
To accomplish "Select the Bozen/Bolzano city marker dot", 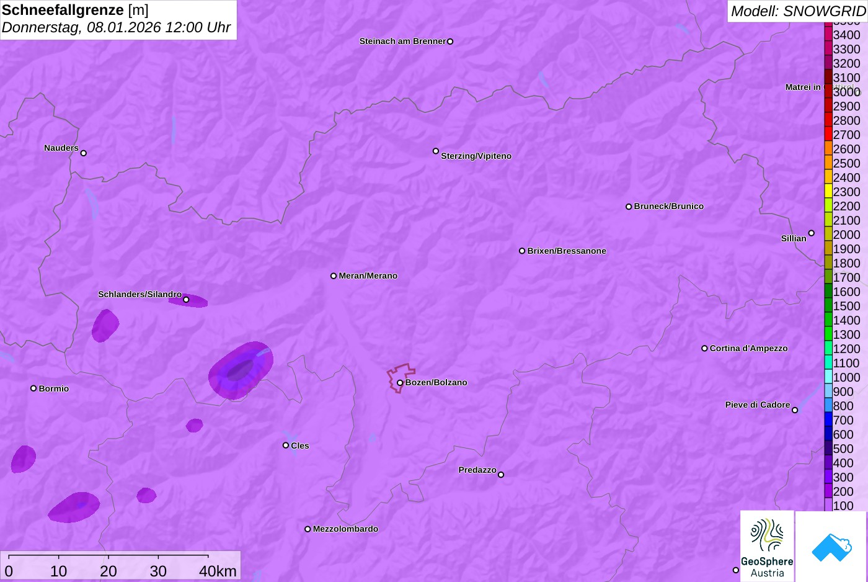I will click(400, 383).
